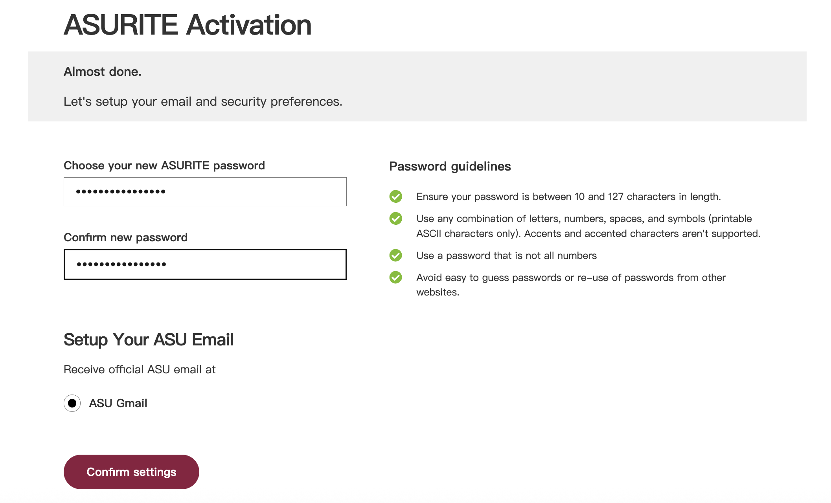
Task: Click the "Password guidelines" heading
Action: click(450, 166)
